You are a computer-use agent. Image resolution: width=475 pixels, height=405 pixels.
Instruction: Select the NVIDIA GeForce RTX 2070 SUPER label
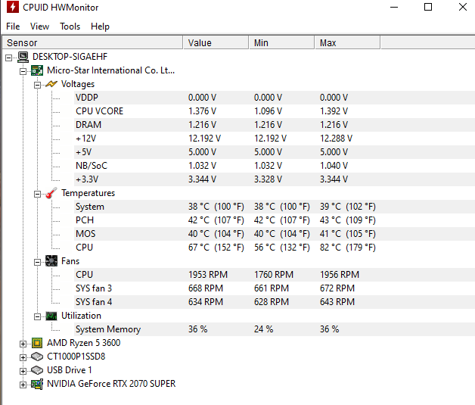[111, 384]
